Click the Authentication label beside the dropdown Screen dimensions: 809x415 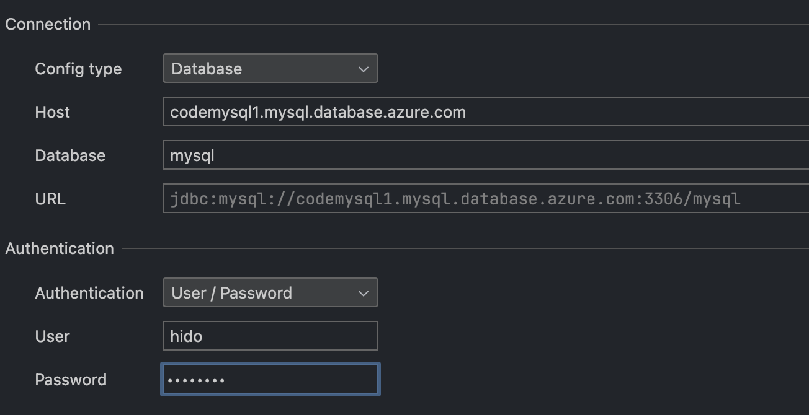(89, 293)
